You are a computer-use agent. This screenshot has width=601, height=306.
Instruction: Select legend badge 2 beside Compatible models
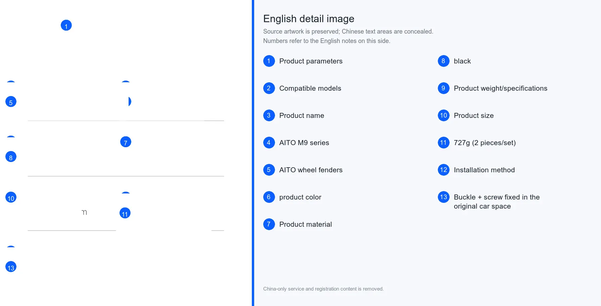pyautogui.click(x=269, y=88)
